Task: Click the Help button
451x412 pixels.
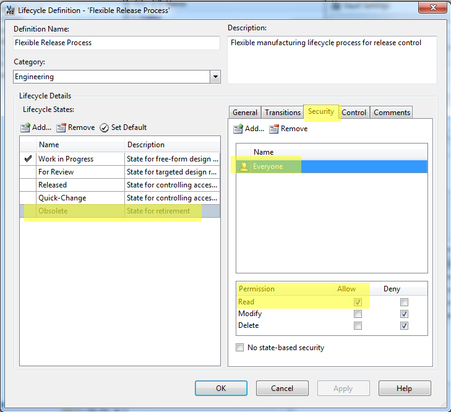Action: coord(405,388)
